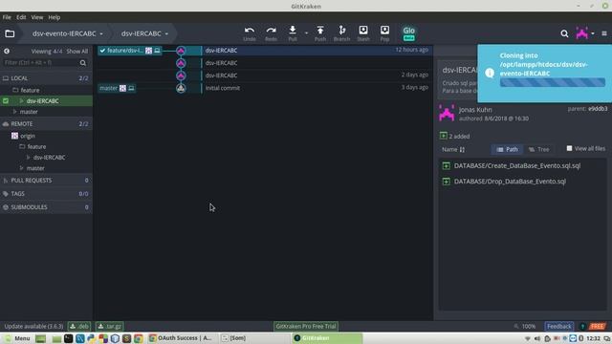Click the Redo toolbar icon
Image resolution: width=612 pixels, height=344 pixels.
[271, 33]
